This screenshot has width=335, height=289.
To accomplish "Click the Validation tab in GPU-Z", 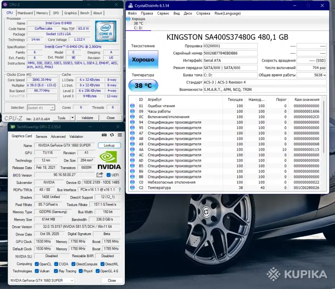I will [76, 137].
